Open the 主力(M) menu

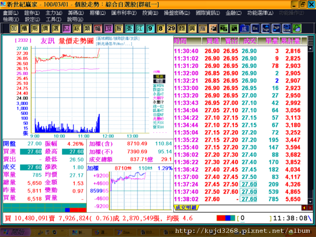[x=54, y=13]
